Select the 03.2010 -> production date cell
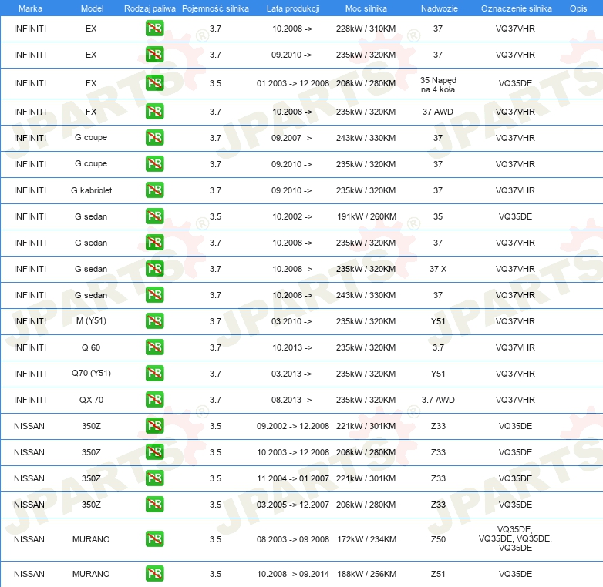 pos(291,321)
